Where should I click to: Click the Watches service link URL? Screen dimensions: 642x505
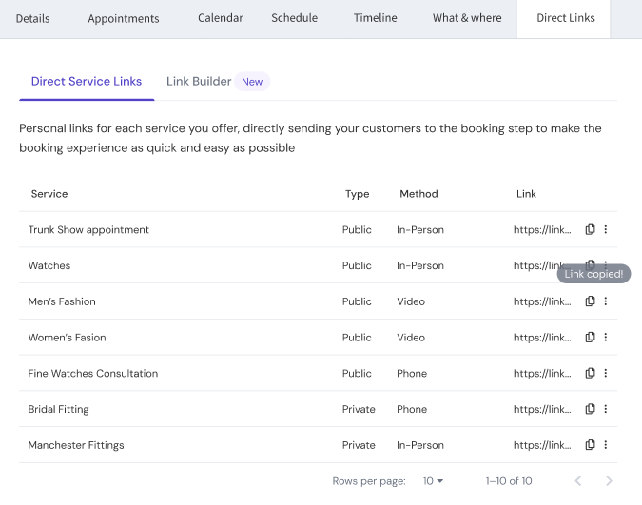coord(542,265)
